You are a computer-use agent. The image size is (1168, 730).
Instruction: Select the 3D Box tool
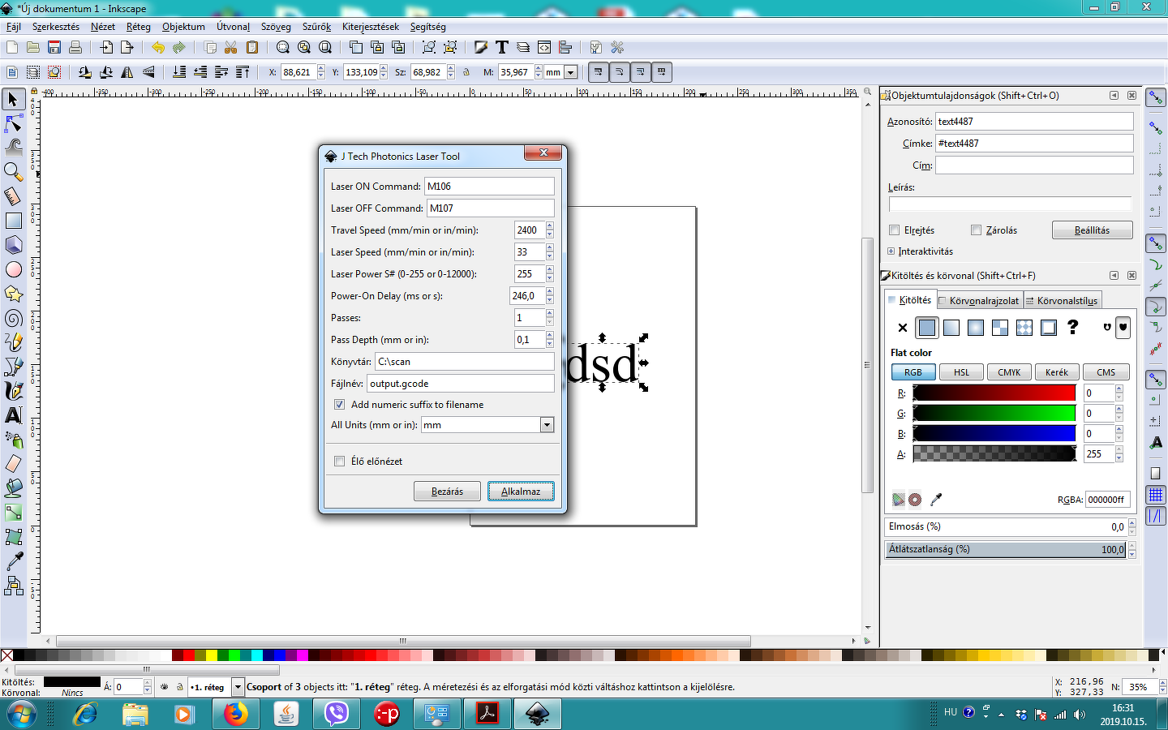pos(14,245)
